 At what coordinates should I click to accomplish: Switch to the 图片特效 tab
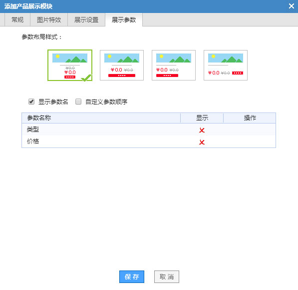(49, 19)
